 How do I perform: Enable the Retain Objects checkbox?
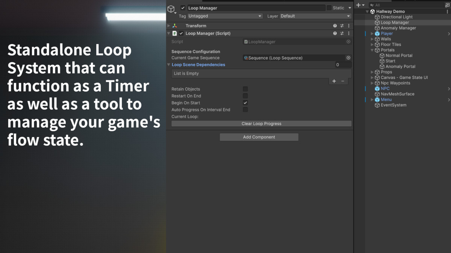click(x=245, y=89)
